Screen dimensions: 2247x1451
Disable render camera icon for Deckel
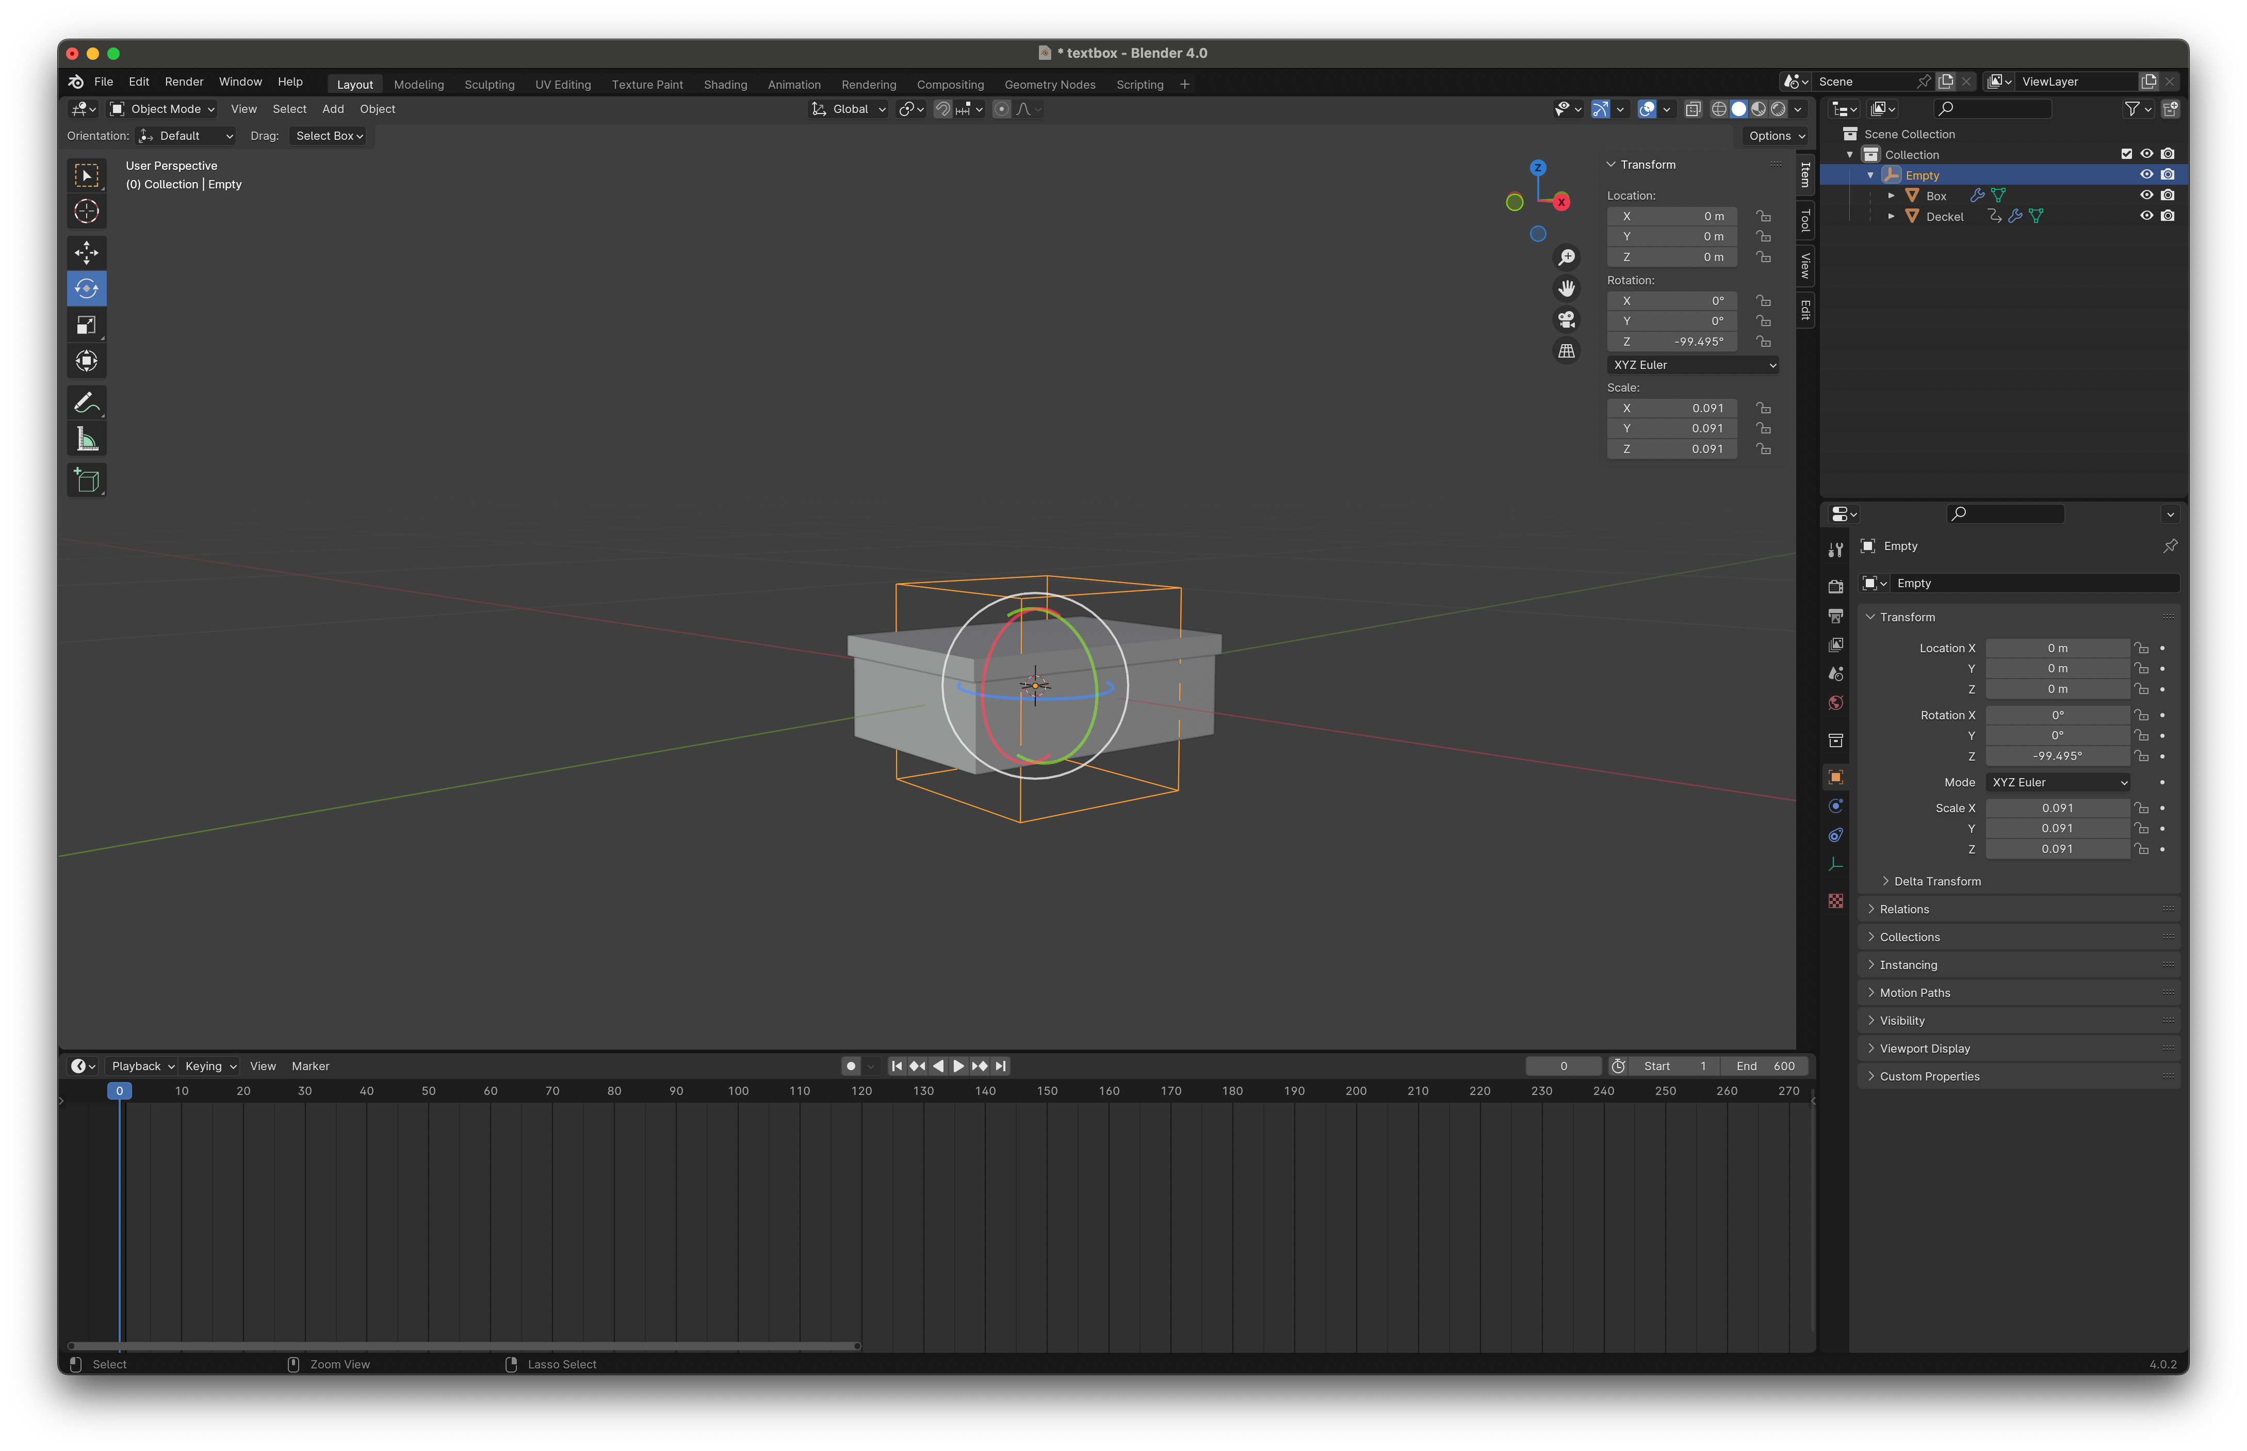pyautogui.click(x=2167, y=216)
